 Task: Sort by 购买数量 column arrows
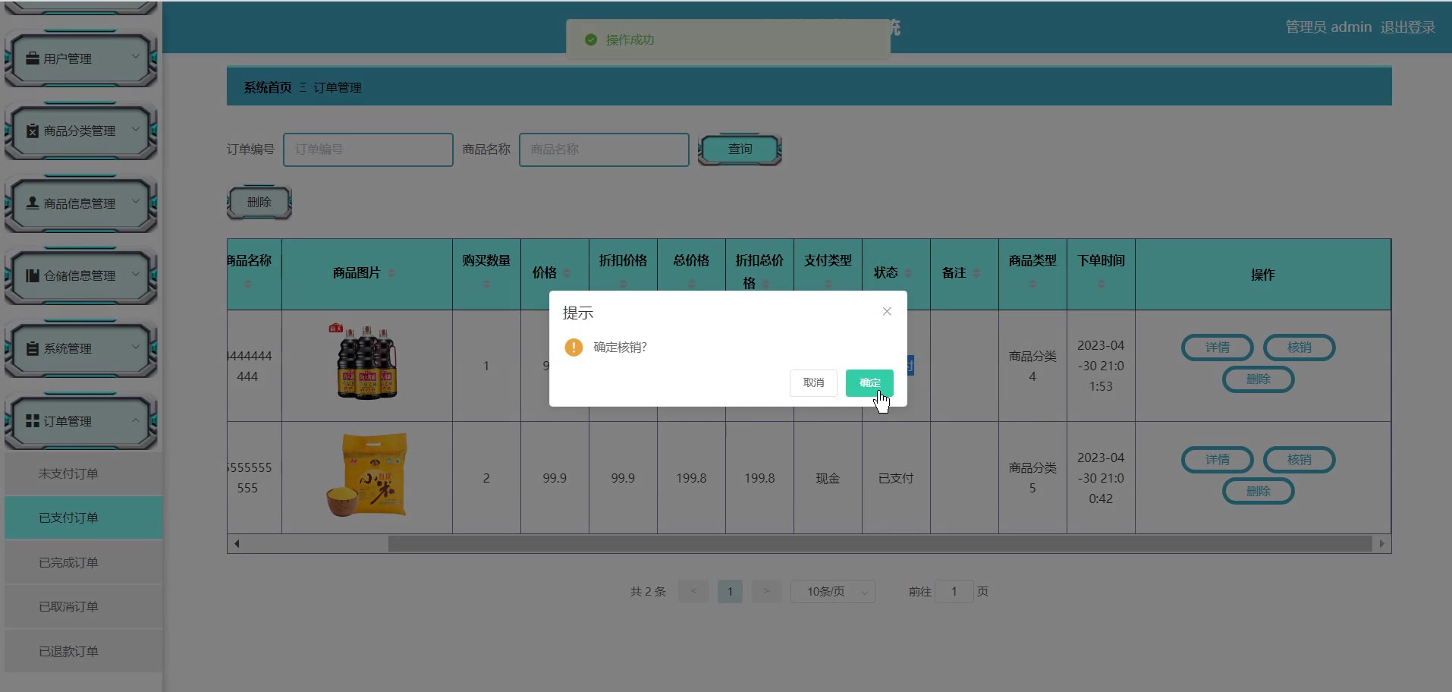coord(486,284)
